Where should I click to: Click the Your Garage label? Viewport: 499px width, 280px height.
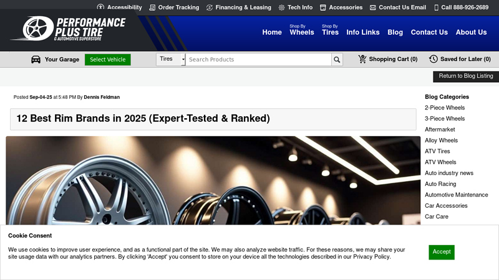point(62,59)
